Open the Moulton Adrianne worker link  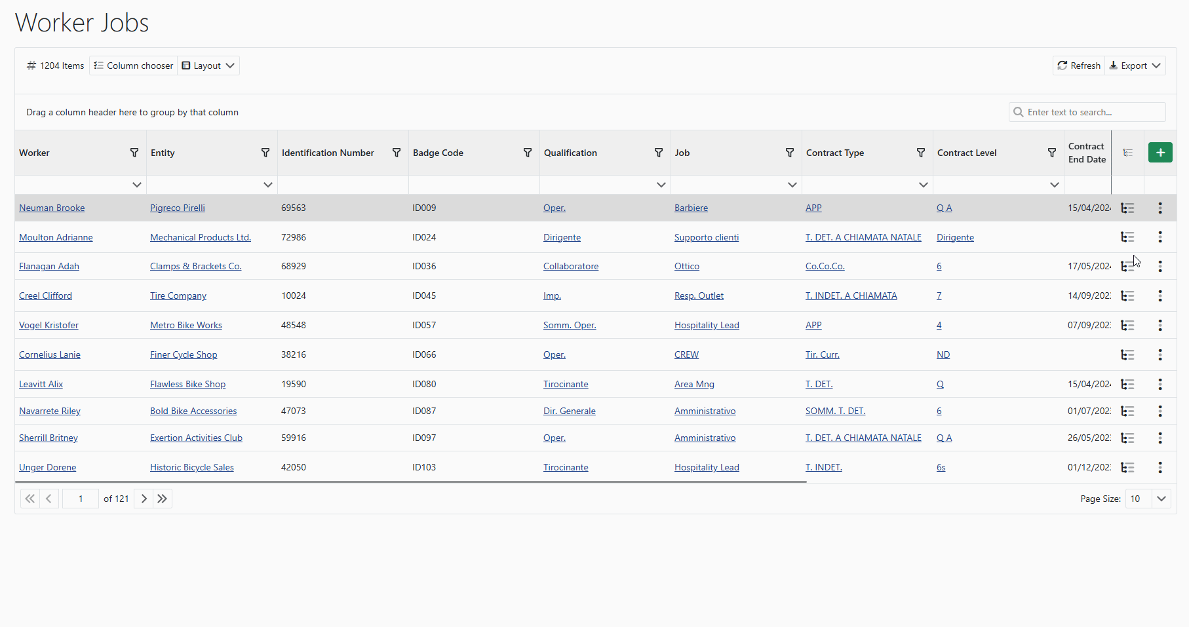point(56,237)
